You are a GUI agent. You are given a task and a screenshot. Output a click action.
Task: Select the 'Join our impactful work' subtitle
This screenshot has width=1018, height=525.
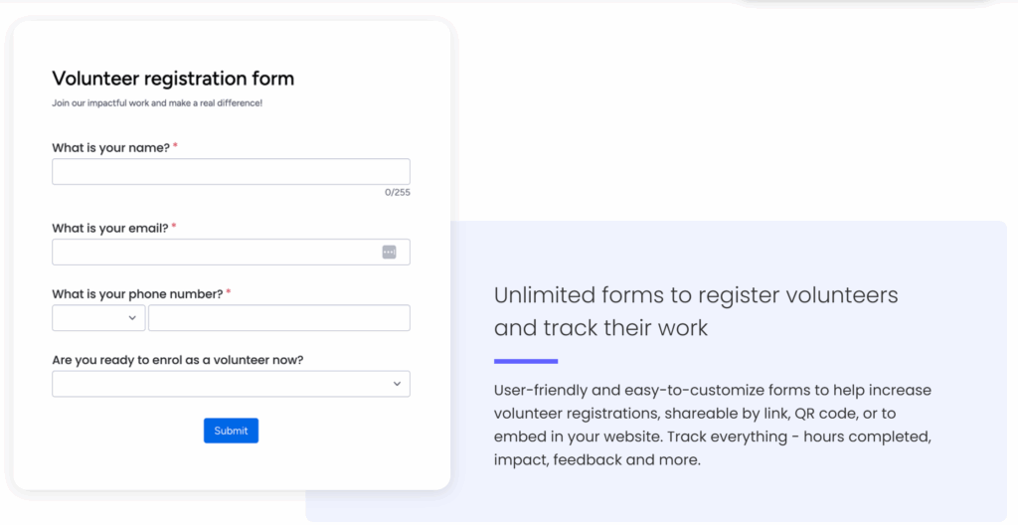pos(157,103)
